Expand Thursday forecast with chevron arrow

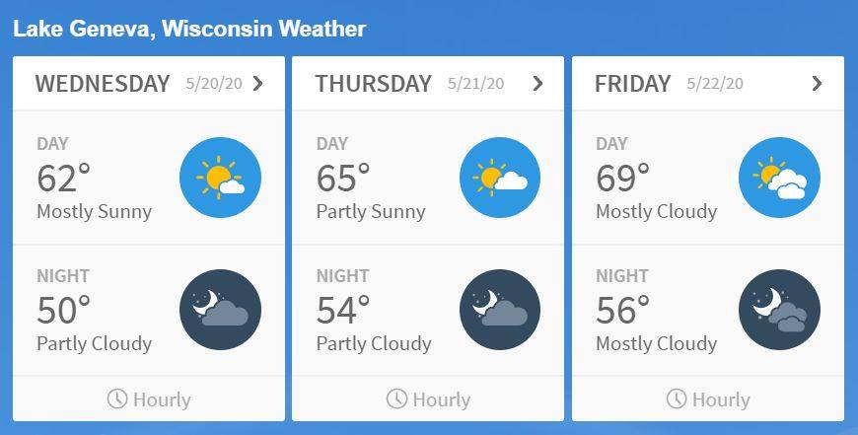pos(537,84)
